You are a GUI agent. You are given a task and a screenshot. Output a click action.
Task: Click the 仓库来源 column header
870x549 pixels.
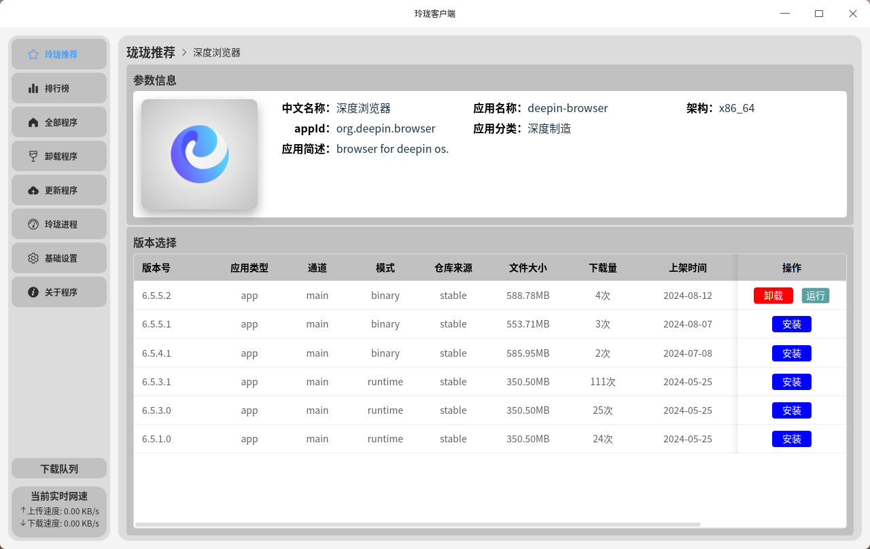tap(453, 268)
